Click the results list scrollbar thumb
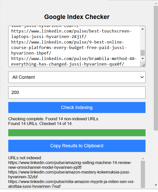This screenshot has height=192, width=158. pos(143,174)
